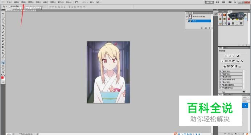The width and height of the screenshot is (251, 135).
Task: Add a Channel Mixer adjustment
Action: (242, 61)
